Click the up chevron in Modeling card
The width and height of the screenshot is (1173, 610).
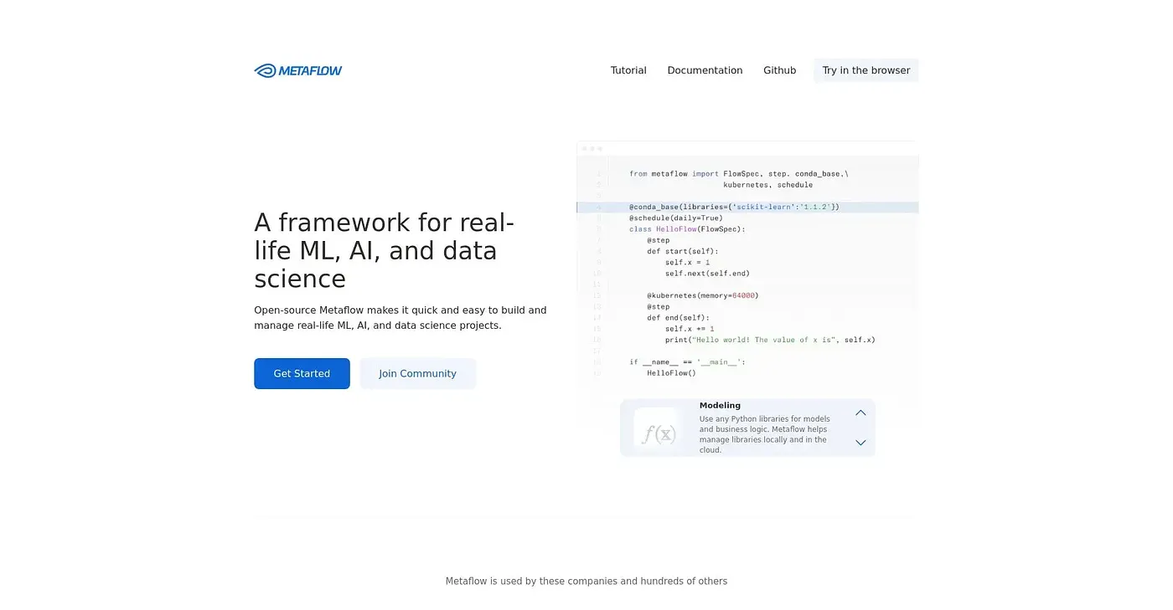(860, 413)
